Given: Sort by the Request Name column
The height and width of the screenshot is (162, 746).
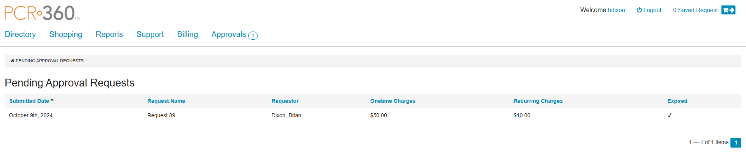Looking at the screenshot, I should [x=166, y=101].
